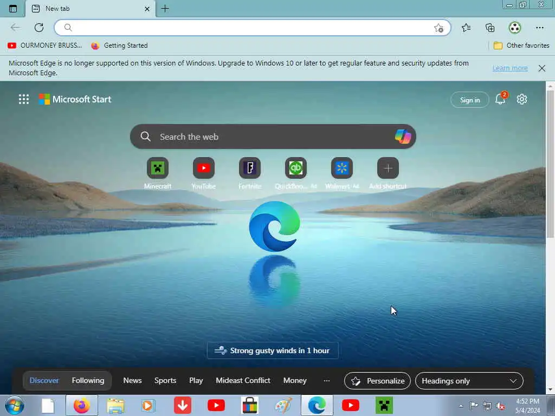Open Firefox from the taskbar

point(81,405)
